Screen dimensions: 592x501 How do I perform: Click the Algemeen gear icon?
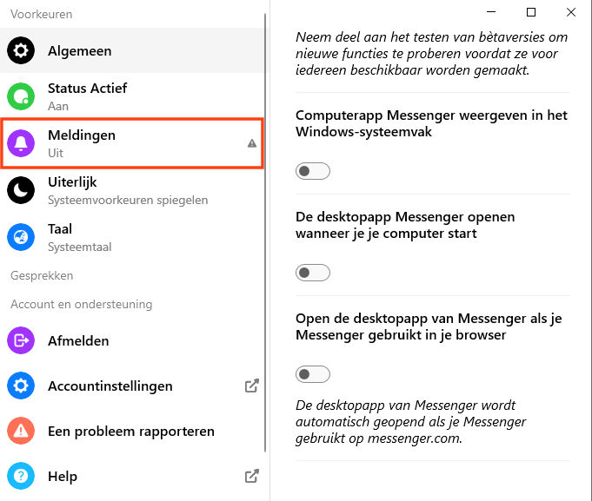click(x=21, y=51)
